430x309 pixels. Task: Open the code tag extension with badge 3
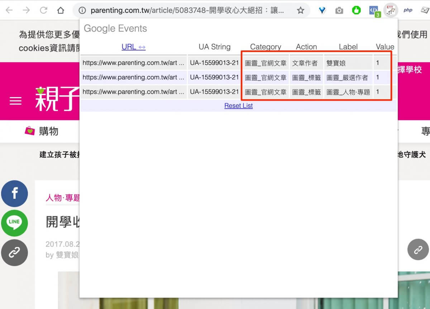[x=374, y=11]
